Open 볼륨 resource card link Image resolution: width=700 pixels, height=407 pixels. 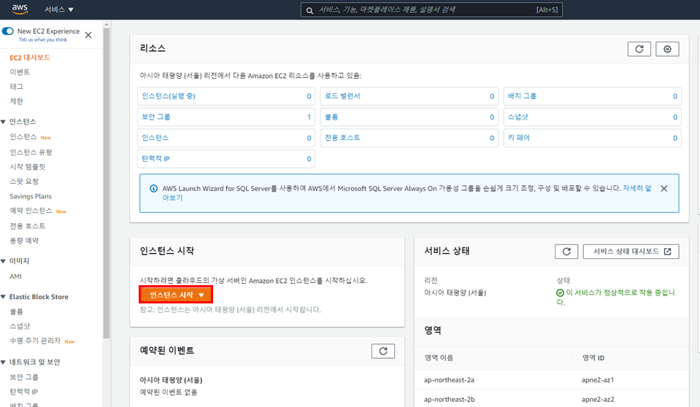click(x=331, y=117)
